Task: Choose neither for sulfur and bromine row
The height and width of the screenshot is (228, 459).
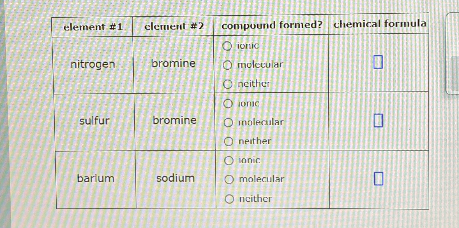Action: 229,141
